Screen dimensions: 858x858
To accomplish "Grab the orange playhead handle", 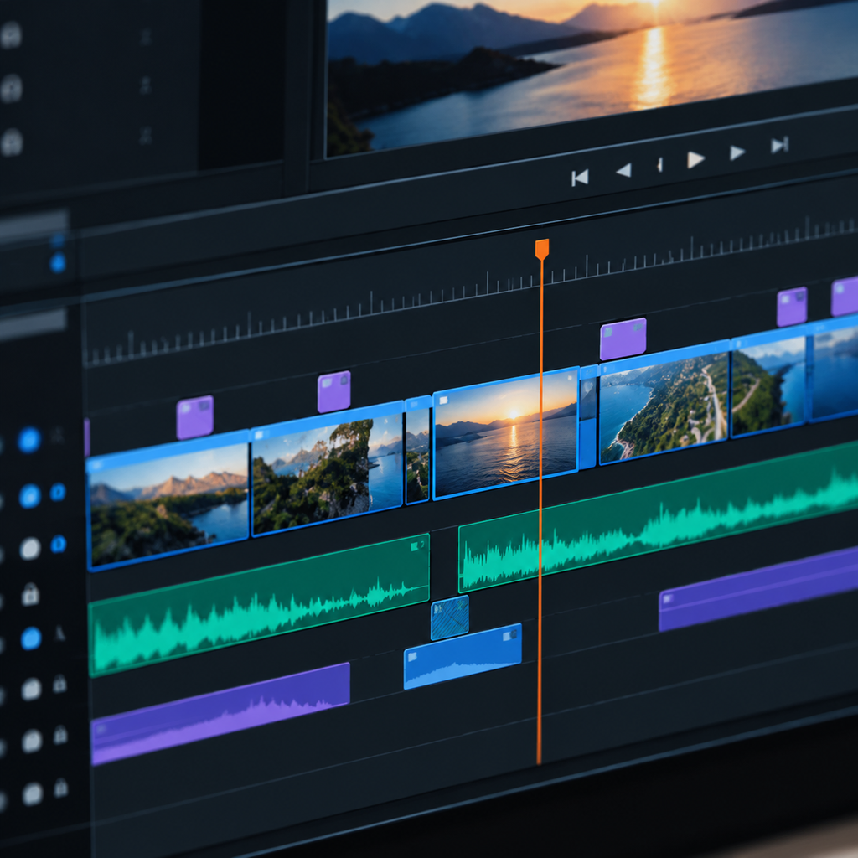I will point(542,249).
